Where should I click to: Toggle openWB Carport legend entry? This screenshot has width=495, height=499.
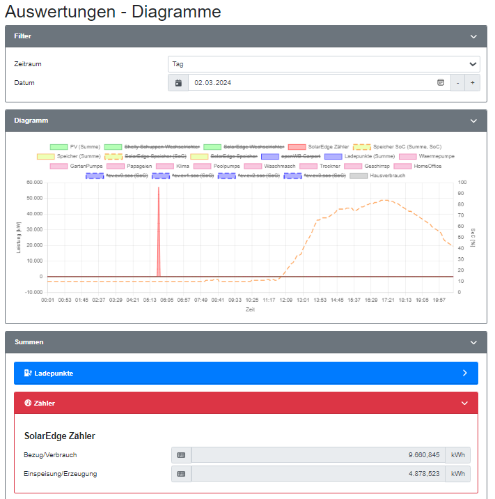coord(291,156)
